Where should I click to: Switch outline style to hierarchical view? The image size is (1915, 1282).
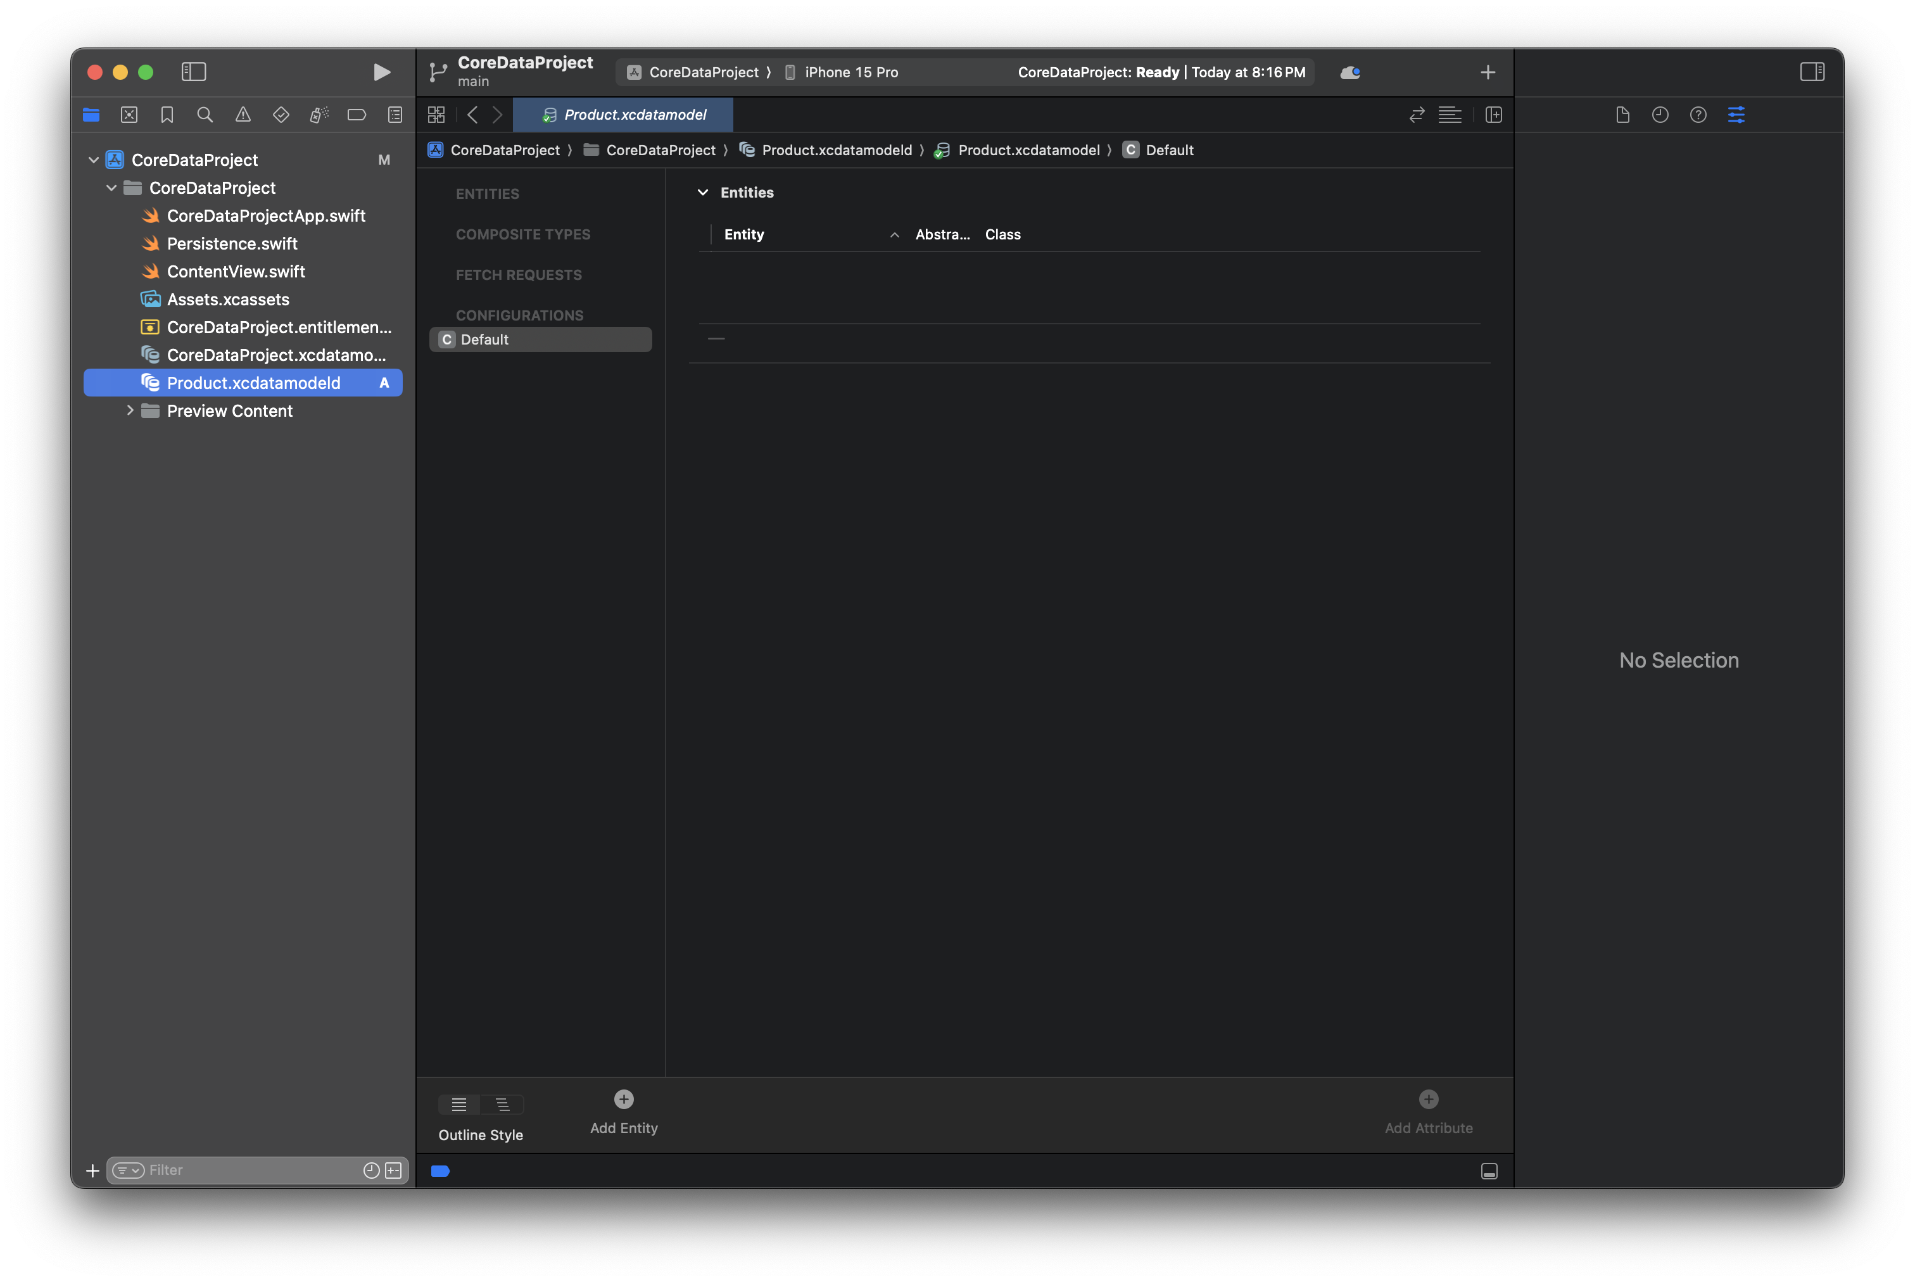[503, 1105]
